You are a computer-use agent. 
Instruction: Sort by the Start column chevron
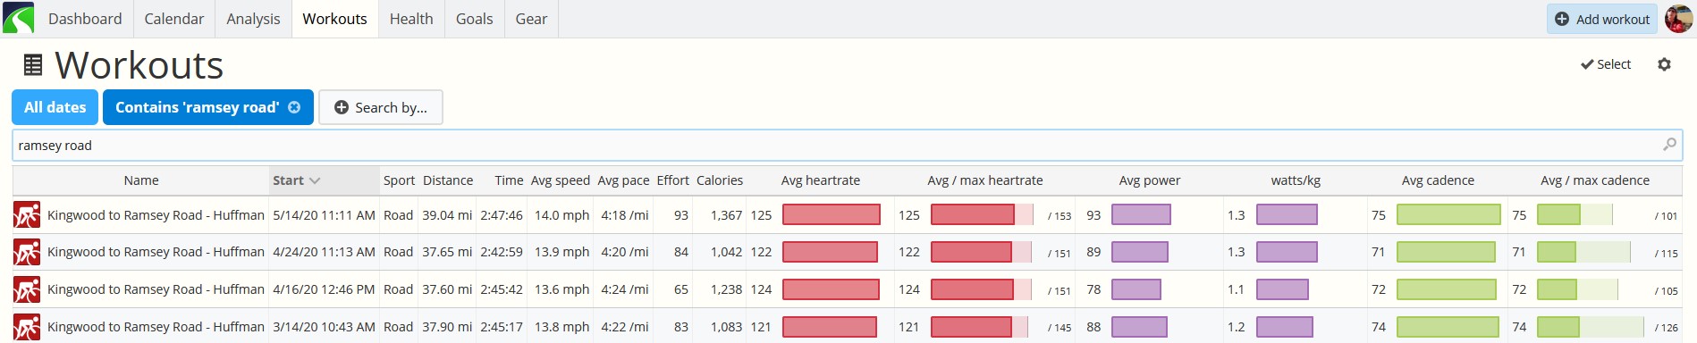pos(315,180)
